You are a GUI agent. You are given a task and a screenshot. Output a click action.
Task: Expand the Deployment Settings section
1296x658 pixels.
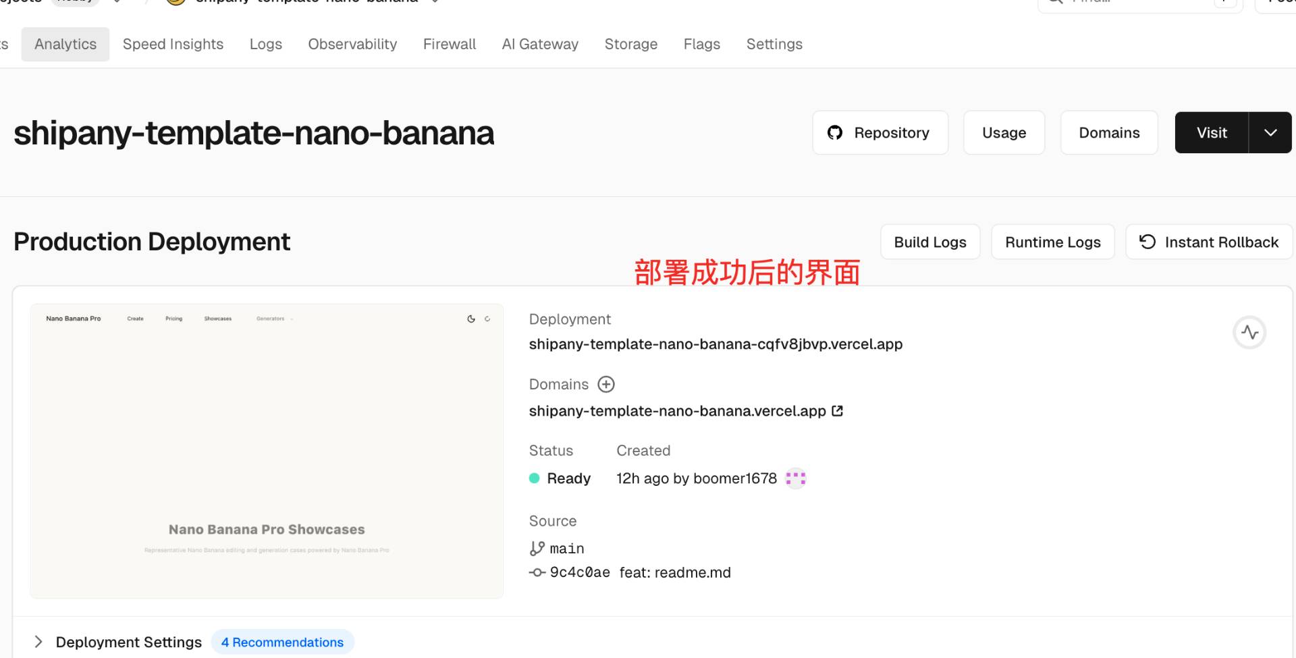[39, 642]
